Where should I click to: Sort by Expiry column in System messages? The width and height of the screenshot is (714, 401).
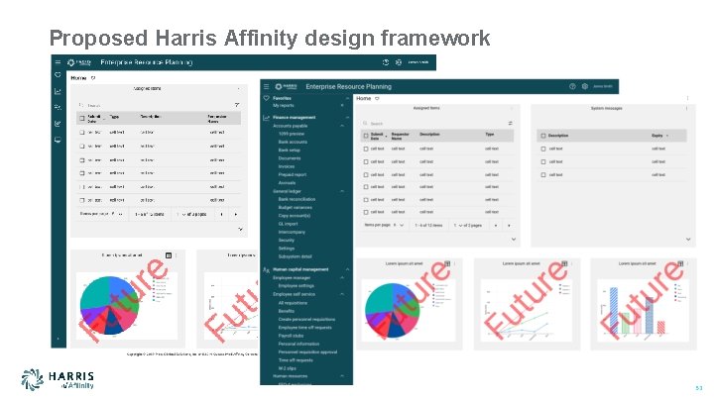tap(657, 136)
